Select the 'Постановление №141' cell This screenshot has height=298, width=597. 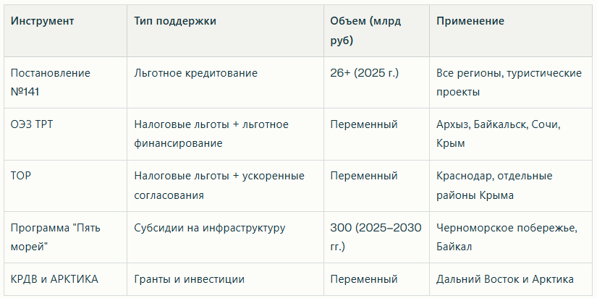(x=50, y=82)
